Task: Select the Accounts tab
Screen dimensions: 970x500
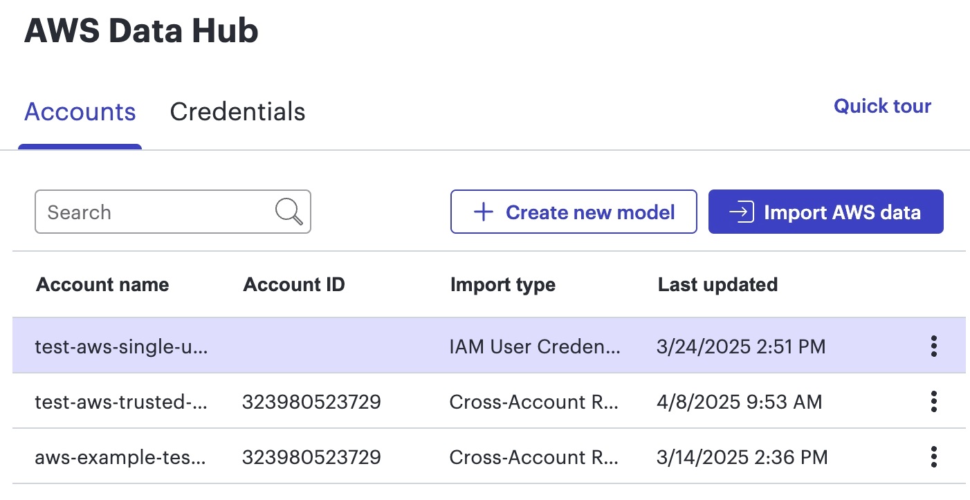Action: pos(80,111)
